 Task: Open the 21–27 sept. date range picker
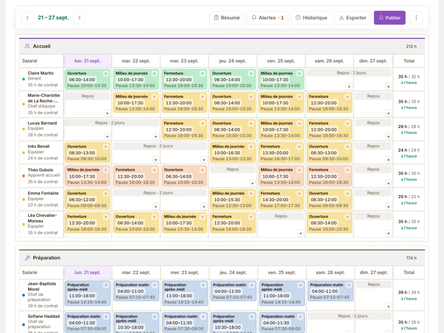[x=53, y=18]
